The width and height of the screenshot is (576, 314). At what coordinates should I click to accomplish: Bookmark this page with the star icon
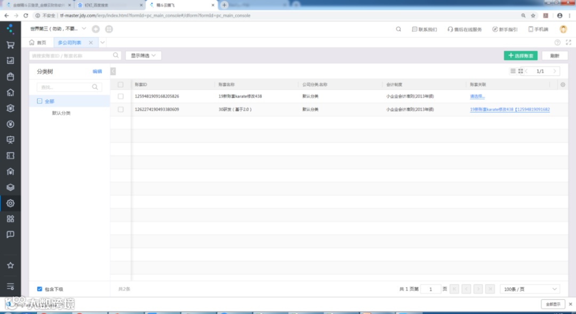pos(533,15)
